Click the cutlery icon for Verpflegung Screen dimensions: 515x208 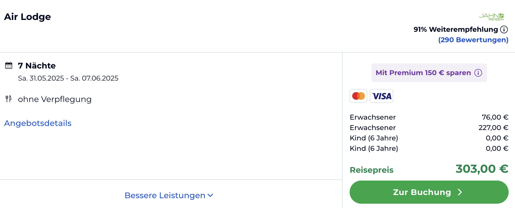click(x=9, y=99)
